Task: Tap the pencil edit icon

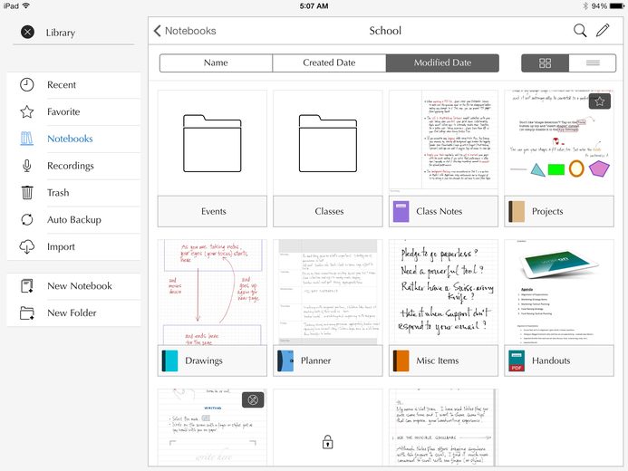Action: (603, 31)
